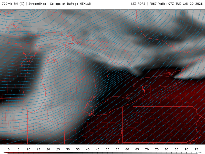Select the "55" colorbar tick label
Viewport: 205px width, 154px height.
pos(117,149)
